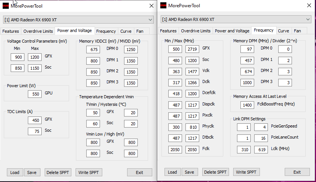
Task: Edit GFX Vmin Low field 800
Action: click(93, 142)
